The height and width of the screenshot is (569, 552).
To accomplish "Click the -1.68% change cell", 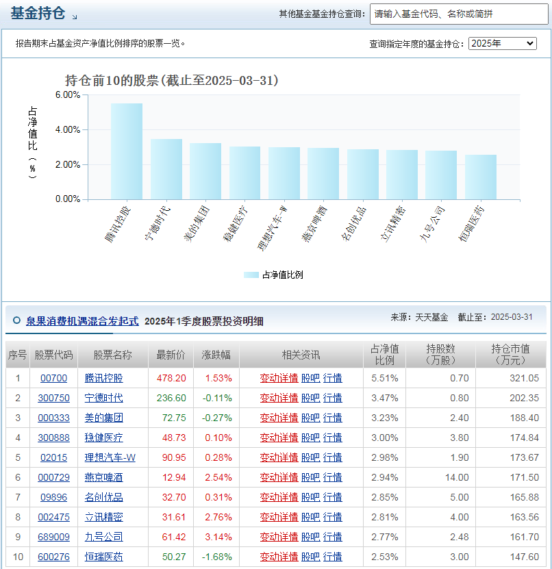I will coord(216,557).
